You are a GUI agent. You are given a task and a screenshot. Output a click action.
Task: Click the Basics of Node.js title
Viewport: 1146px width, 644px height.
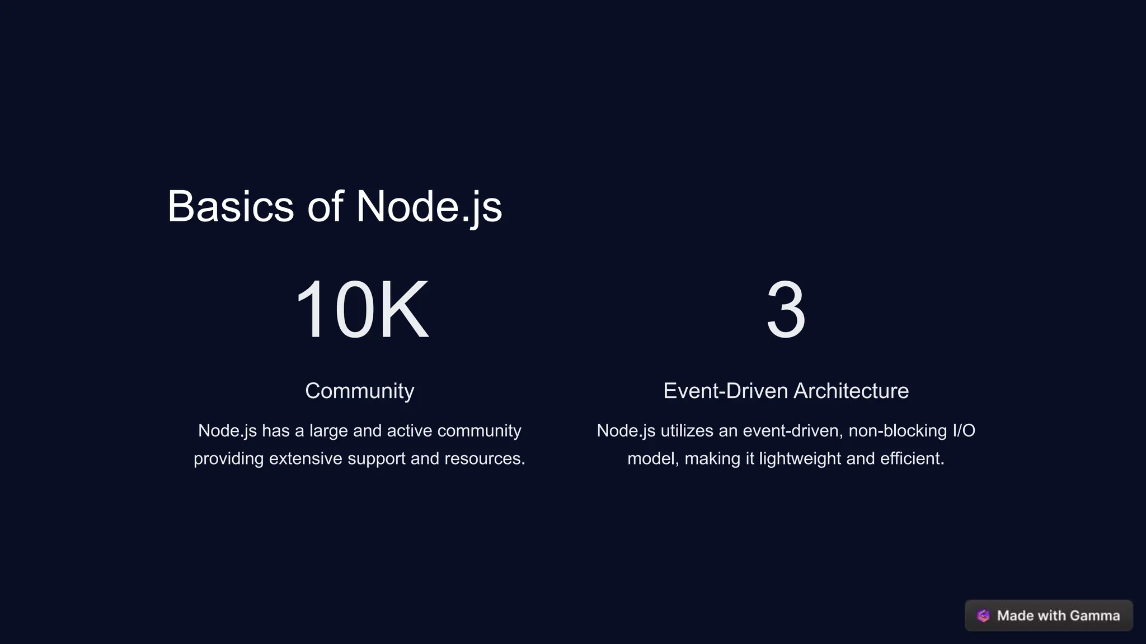334,206
